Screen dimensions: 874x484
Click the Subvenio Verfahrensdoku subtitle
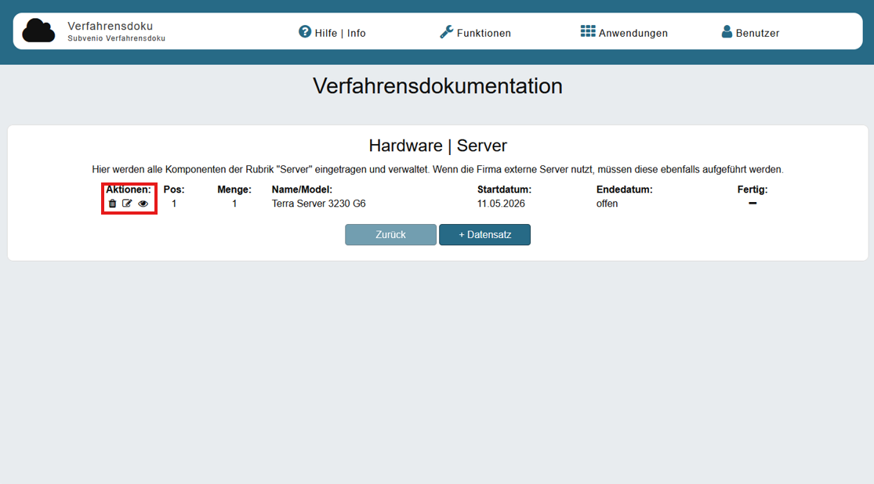click(117, 38)
